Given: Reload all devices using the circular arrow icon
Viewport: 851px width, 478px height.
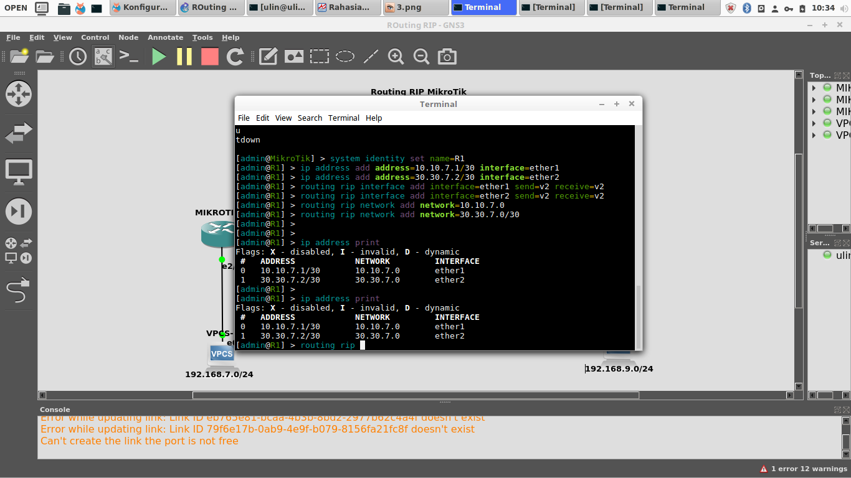Looking at the screenshot, I should (235, 56).
